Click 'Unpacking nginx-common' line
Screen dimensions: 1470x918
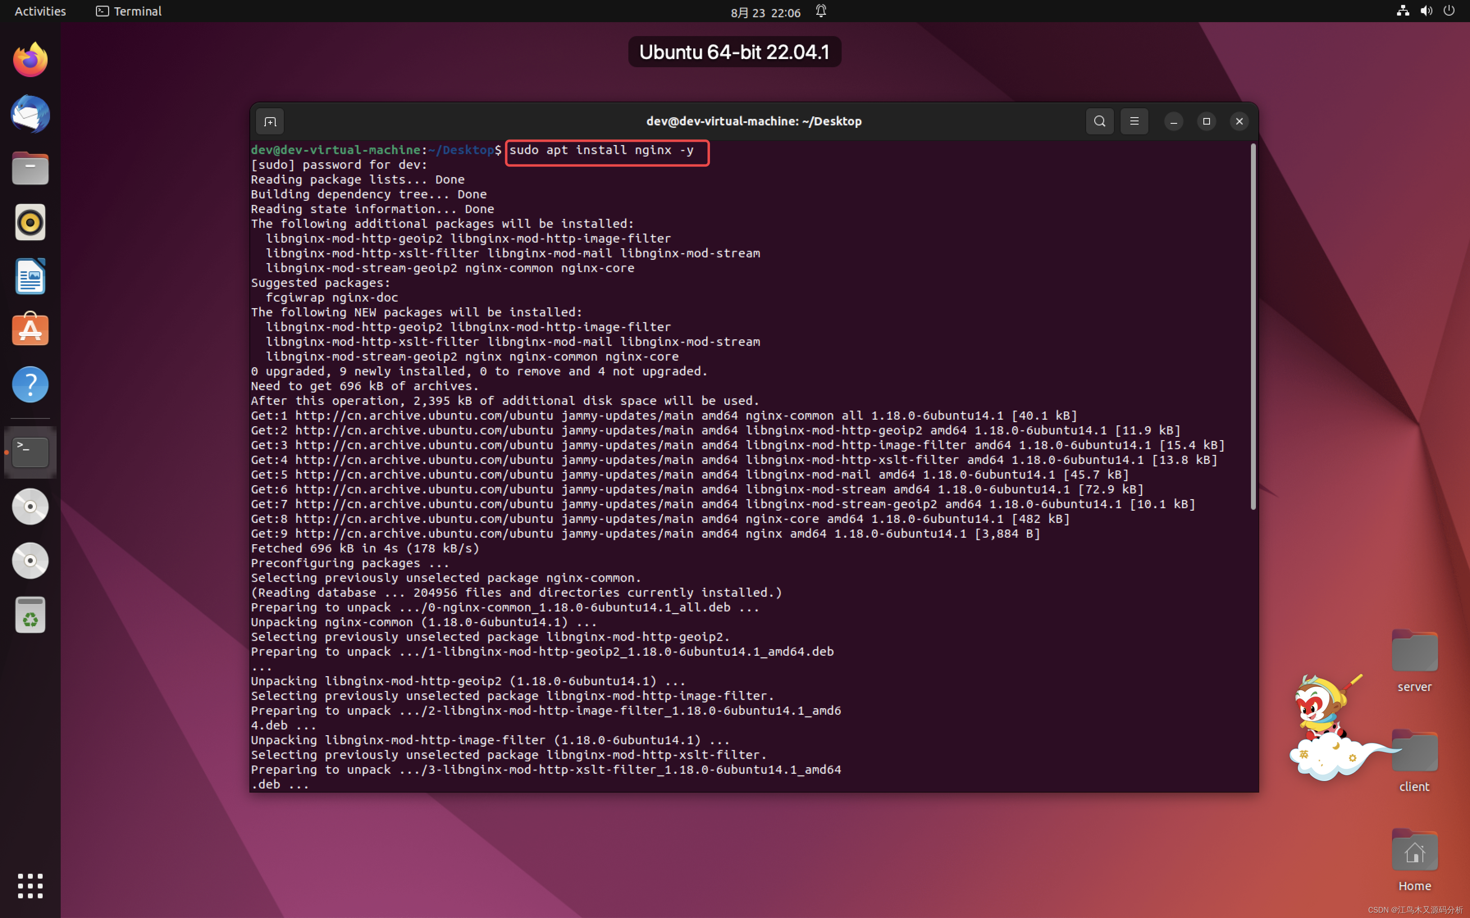[424, 623]
